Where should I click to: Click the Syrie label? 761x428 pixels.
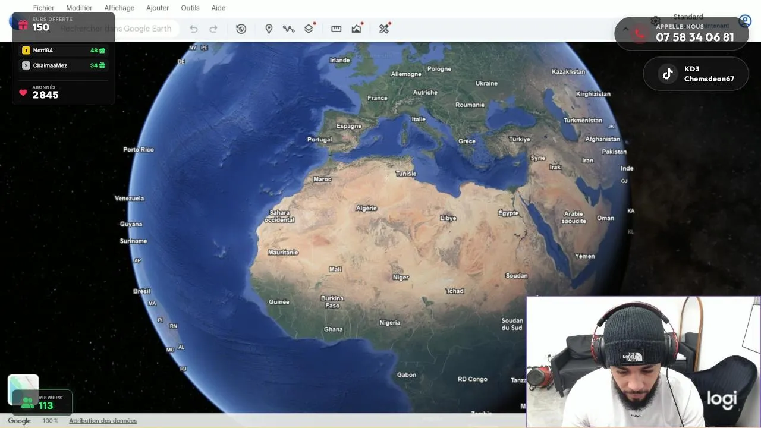click(x=538, y=158)
